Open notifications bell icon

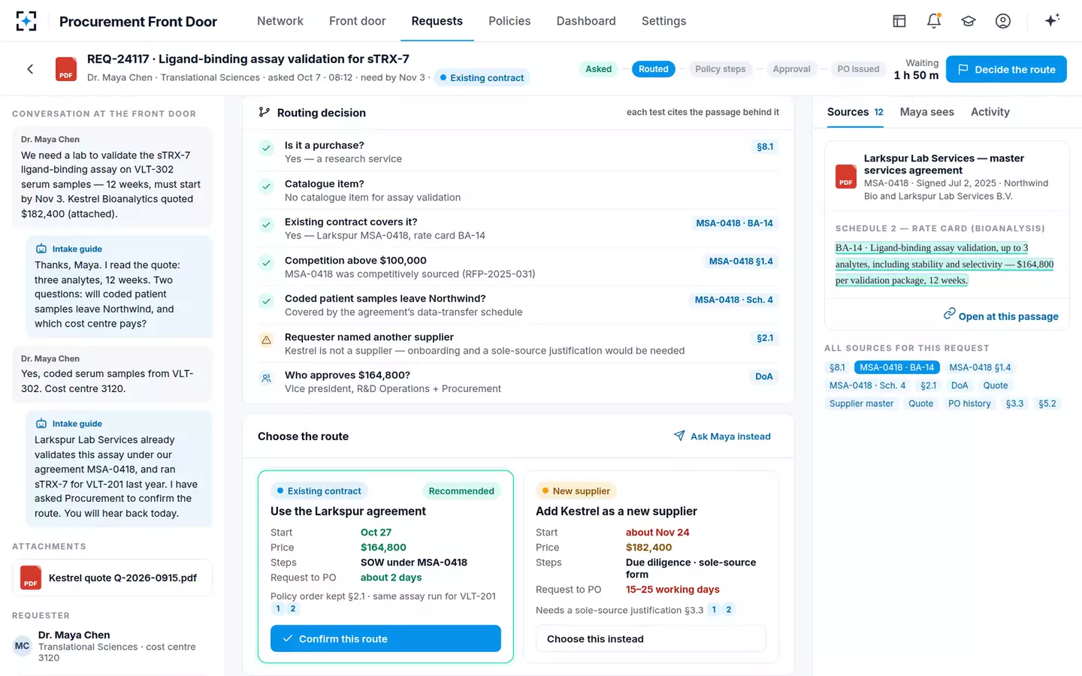point(934,21)
